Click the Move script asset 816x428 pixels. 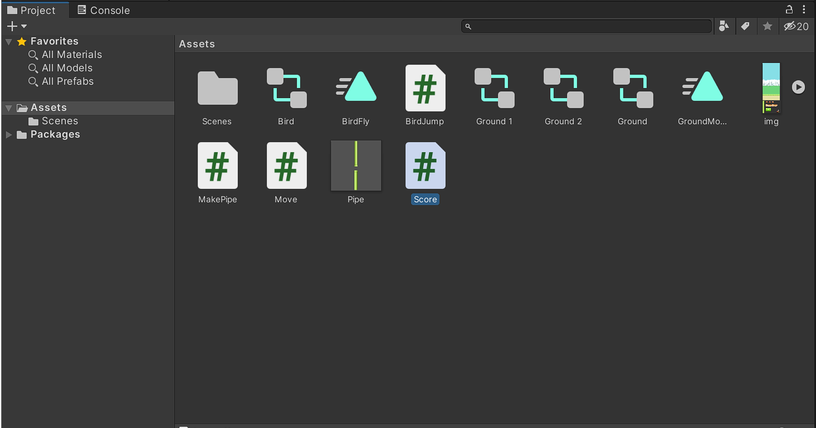(286, 166)
